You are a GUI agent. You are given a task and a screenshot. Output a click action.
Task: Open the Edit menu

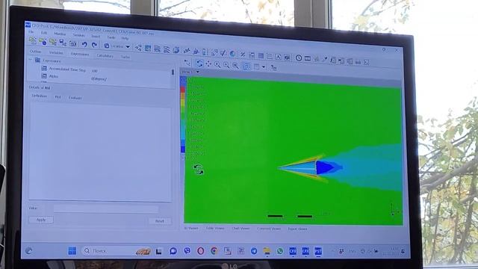44,33
